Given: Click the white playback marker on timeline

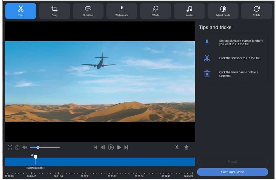Looking at the screenshot, I should tap(36, 157).
